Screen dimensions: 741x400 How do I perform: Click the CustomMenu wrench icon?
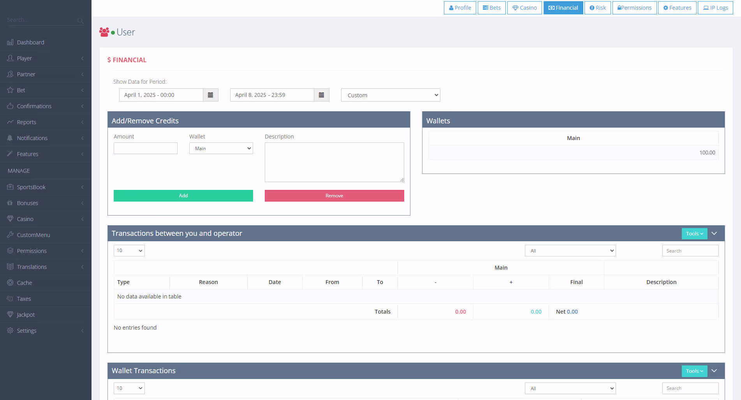[x=10, y=235]
